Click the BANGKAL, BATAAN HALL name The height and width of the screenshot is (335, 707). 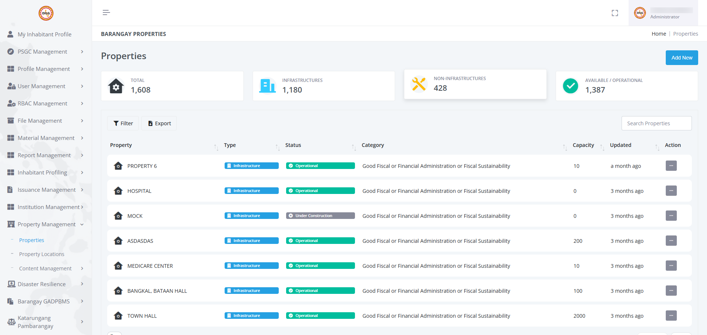click(157, 291)
